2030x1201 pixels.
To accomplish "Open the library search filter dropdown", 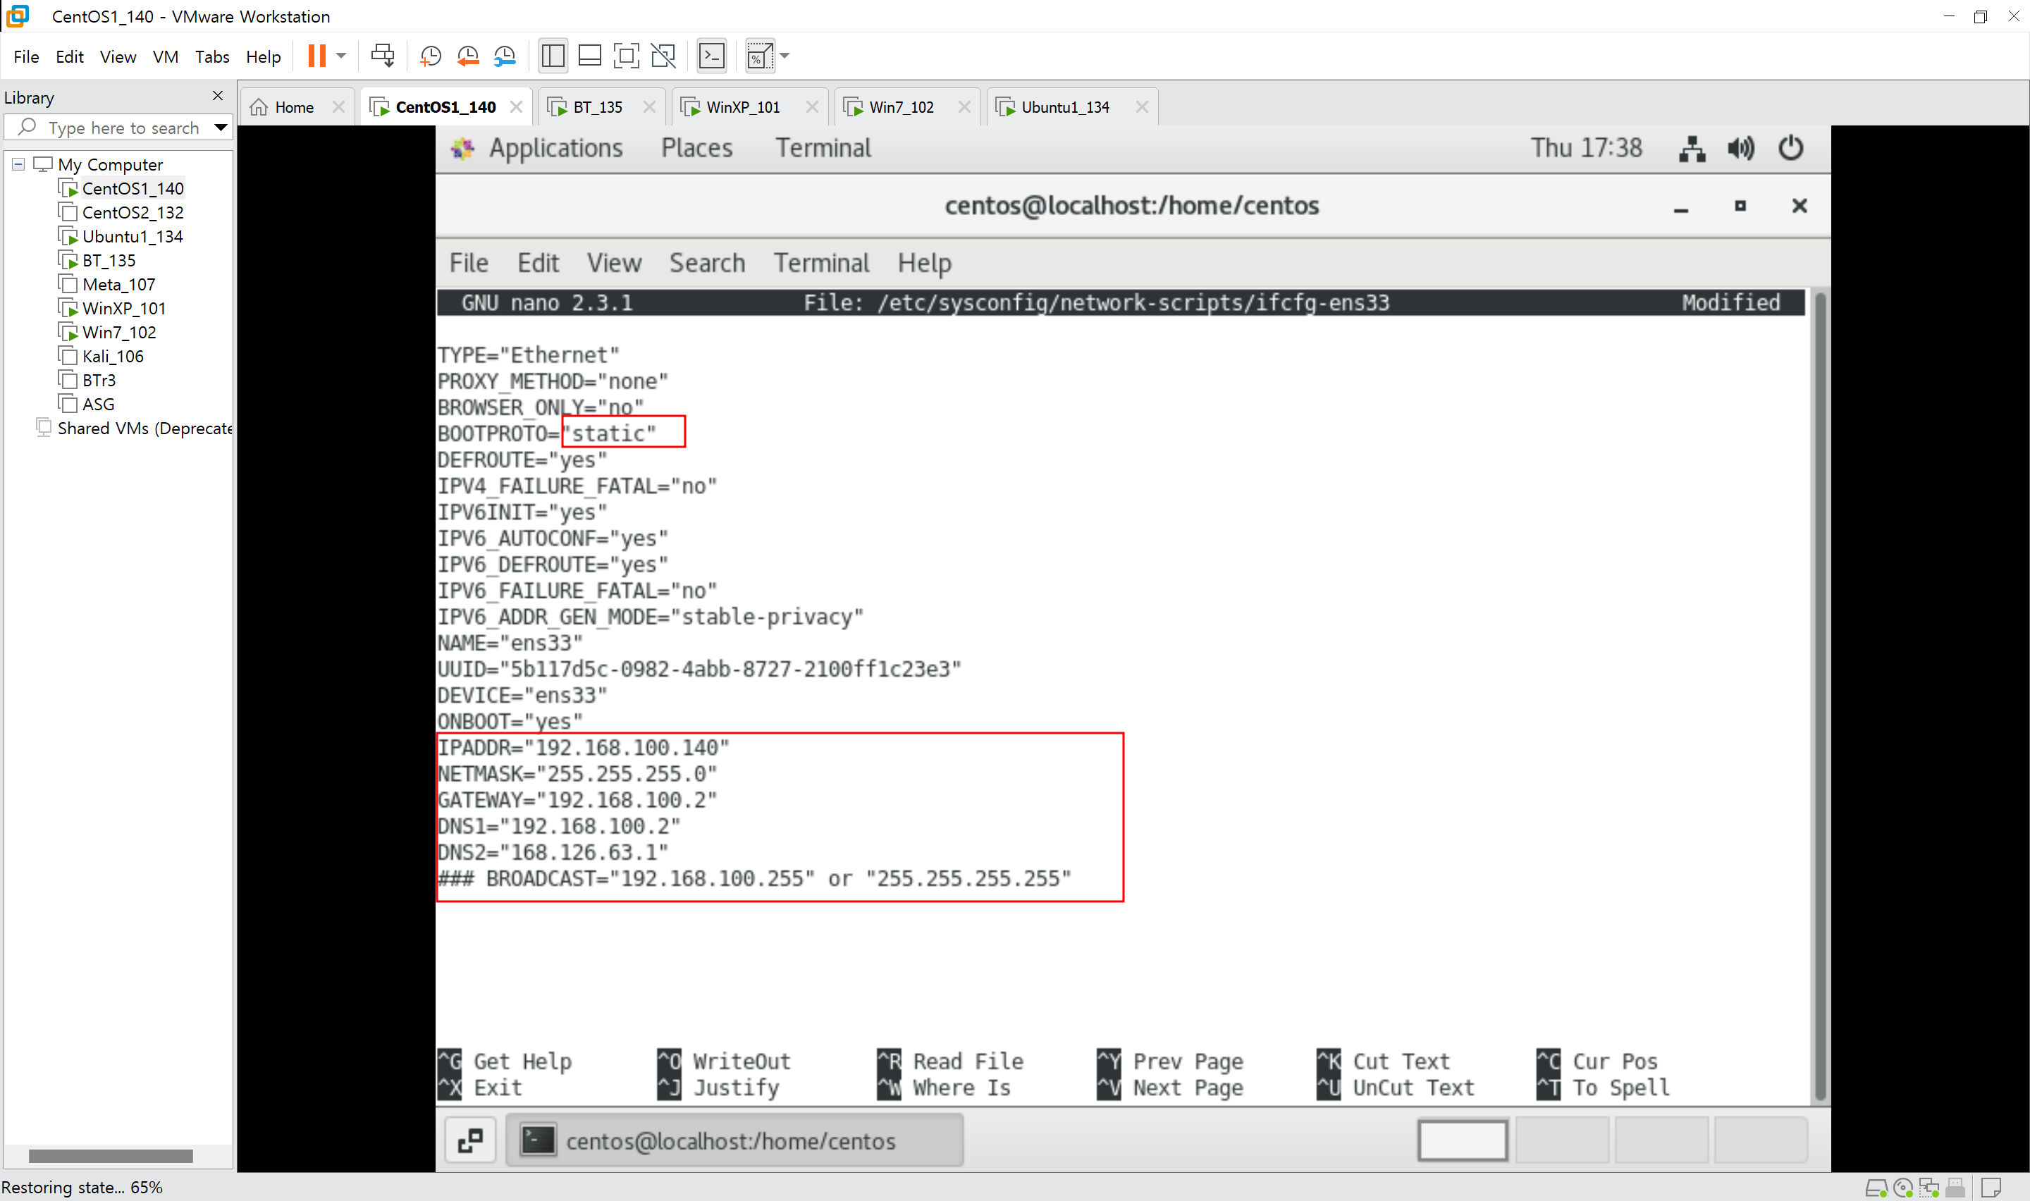I will [221, 128].
